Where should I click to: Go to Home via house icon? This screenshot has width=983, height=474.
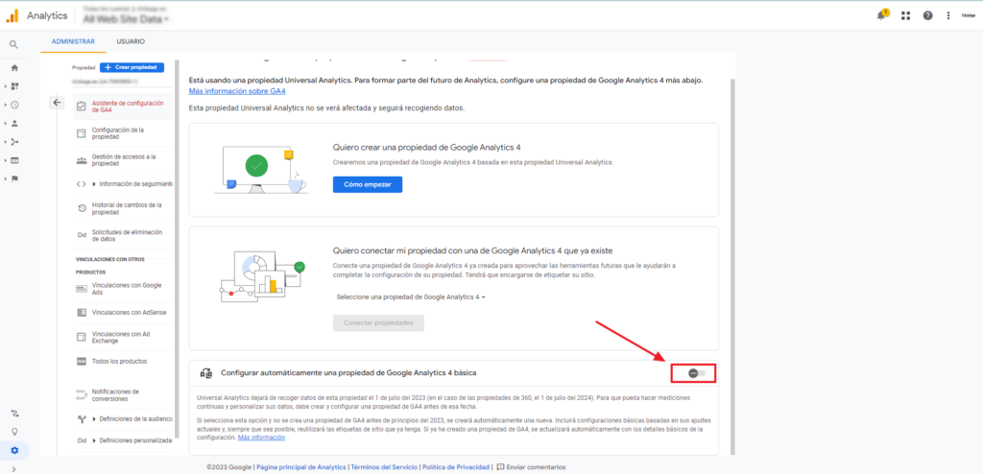tap(13, 68)
